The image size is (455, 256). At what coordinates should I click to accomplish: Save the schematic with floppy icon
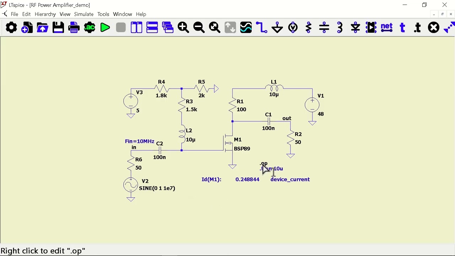[58, 27]
